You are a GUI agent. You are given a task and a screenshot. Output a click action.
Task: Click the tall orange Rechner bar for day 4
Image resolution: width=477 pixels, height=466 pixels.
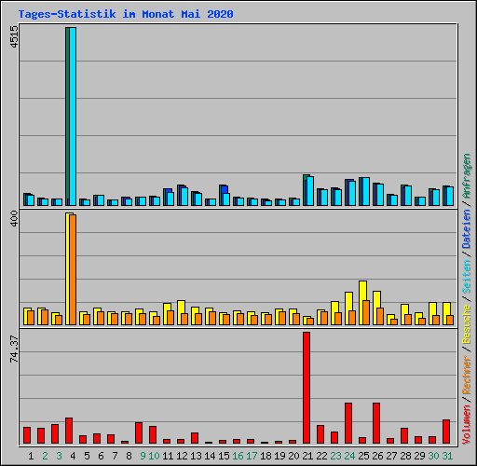[73, 270]
